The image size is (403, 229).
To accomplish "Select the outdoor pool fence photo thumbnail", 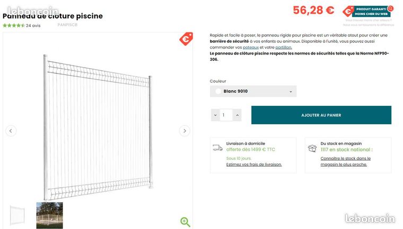I will 50,215.
